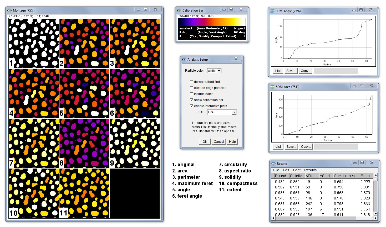Screen dimensions: 386x227
Task: Close the Analysis Setup dialog
Action: pyautogui.click(x=236, y=59)
